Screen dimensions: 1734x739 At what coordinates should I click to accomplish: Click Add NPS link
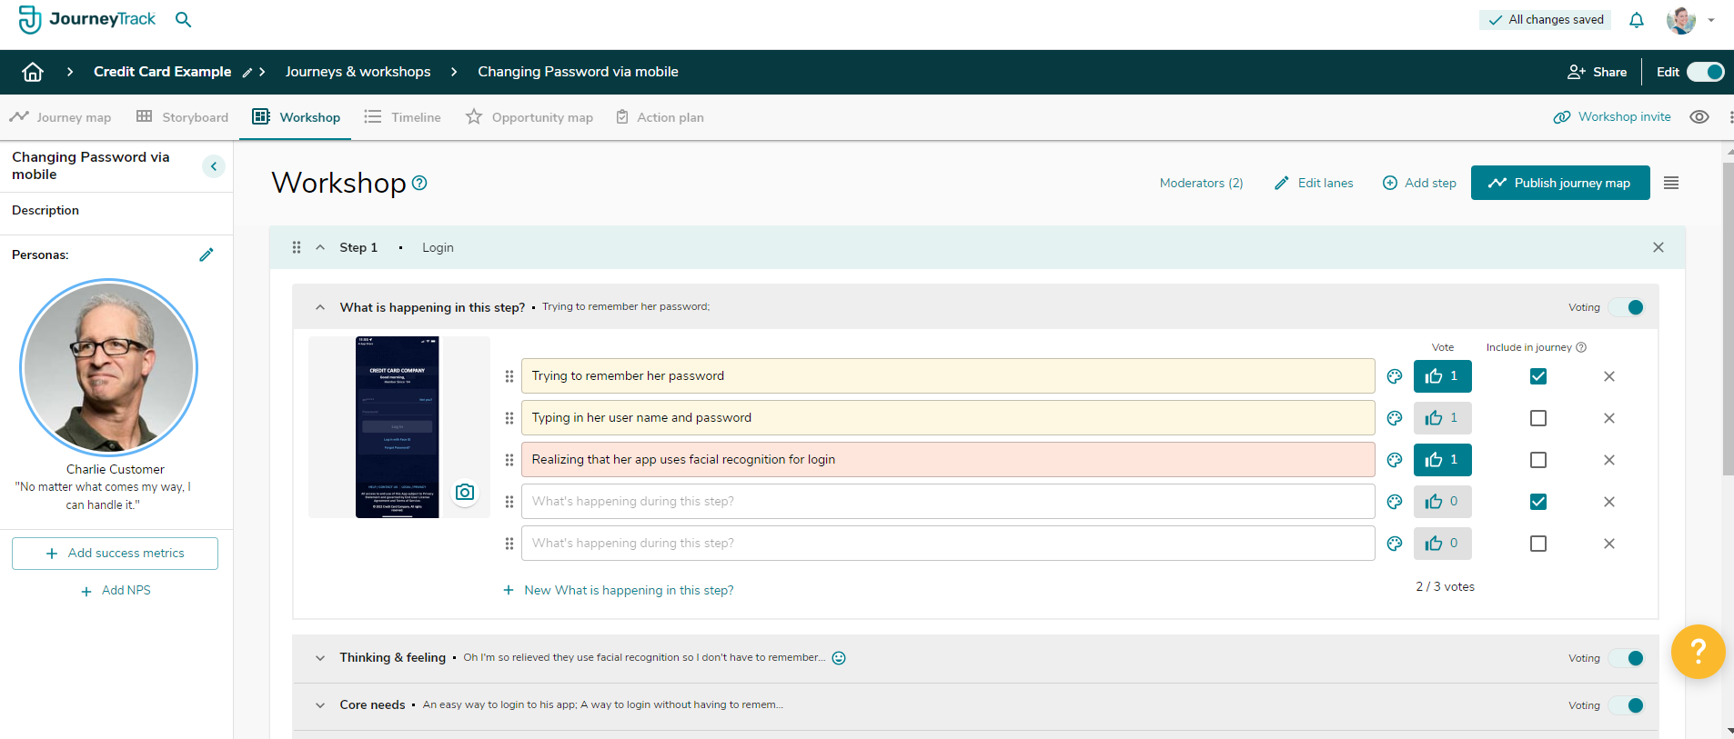click(116, 591)
